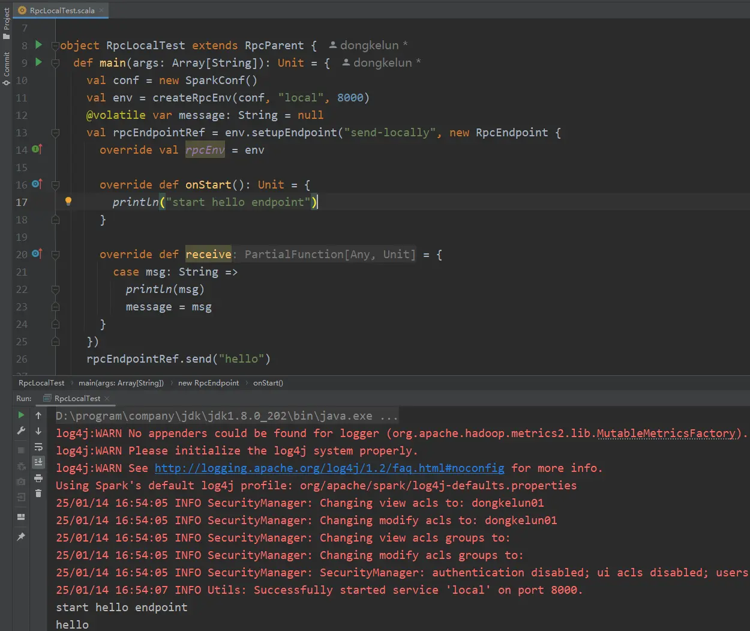Click the implements marker on line 14
The width and height of the screenshot is (750, 631).
(37, 149)
